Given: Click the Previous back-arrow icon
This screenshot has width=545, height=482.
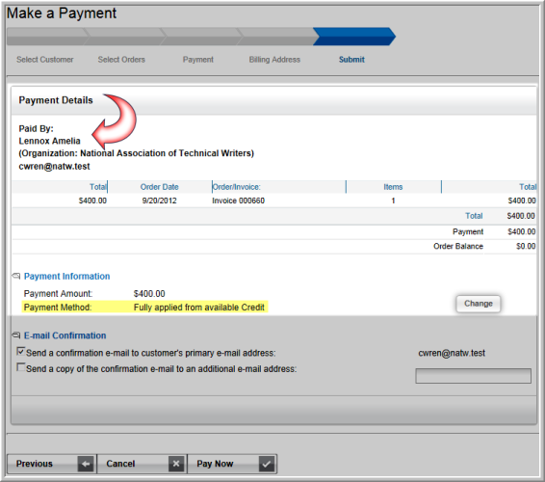Looking at the screenshot, I should [x=86, y=464].
